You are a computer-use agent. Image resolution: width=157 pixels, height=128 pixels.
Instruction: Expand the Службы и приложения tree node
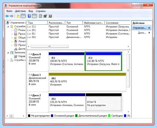point(8,60)
